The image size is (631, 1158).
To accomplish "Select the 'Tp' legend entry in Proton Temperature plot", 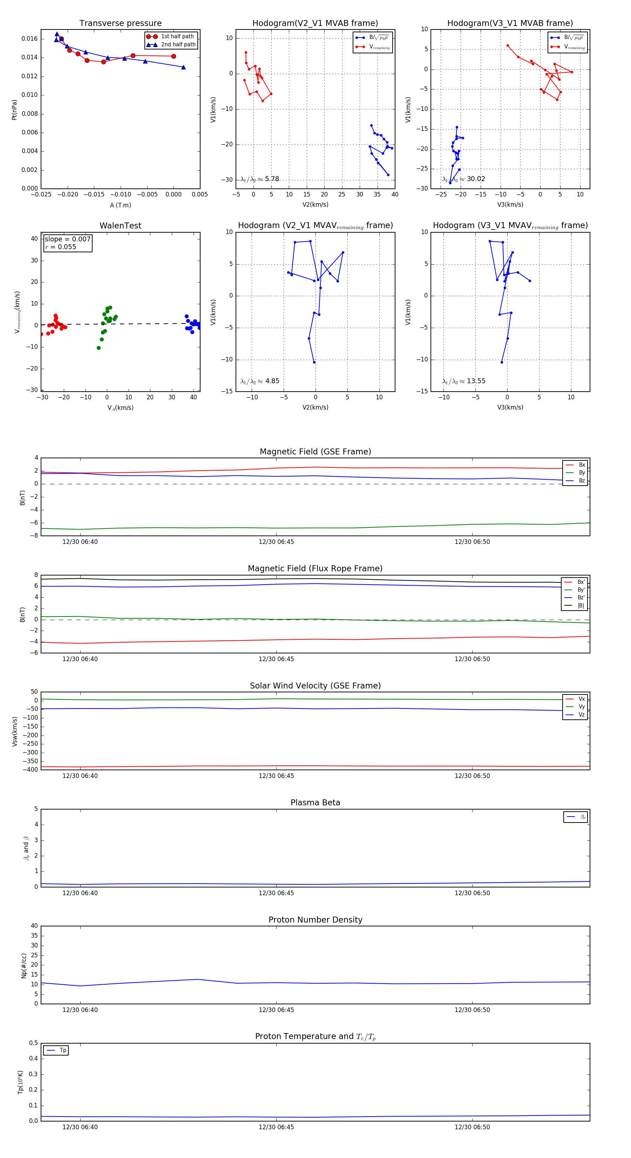I will [x=56, y=1051].
